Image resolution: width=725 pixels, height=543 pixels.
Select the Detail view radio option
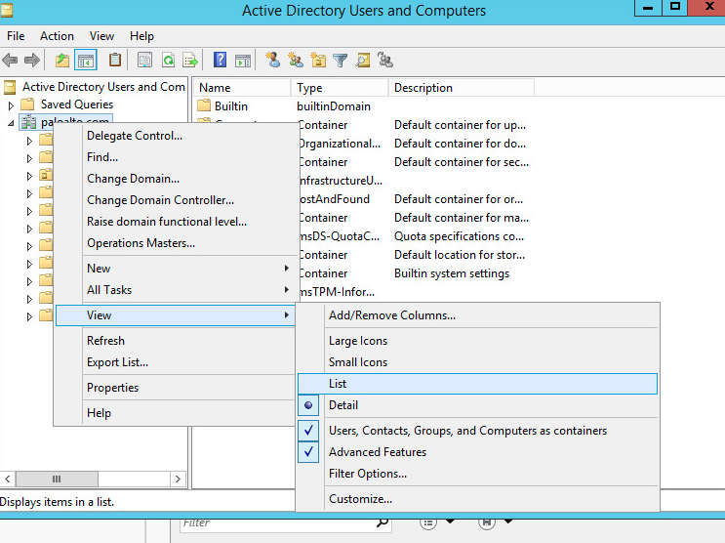coord(343,405)
